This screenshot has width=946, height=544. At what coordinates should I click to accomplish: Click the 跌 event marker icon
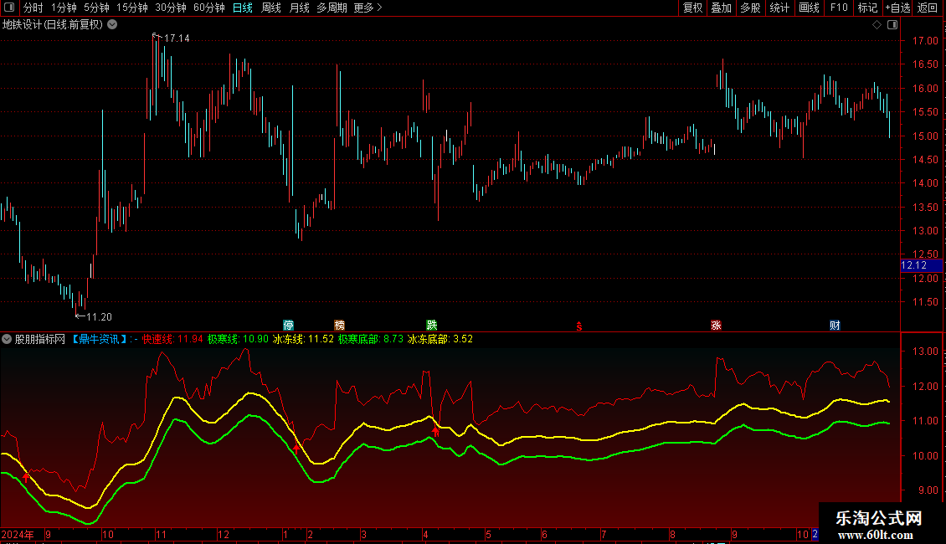pos(431,325)
